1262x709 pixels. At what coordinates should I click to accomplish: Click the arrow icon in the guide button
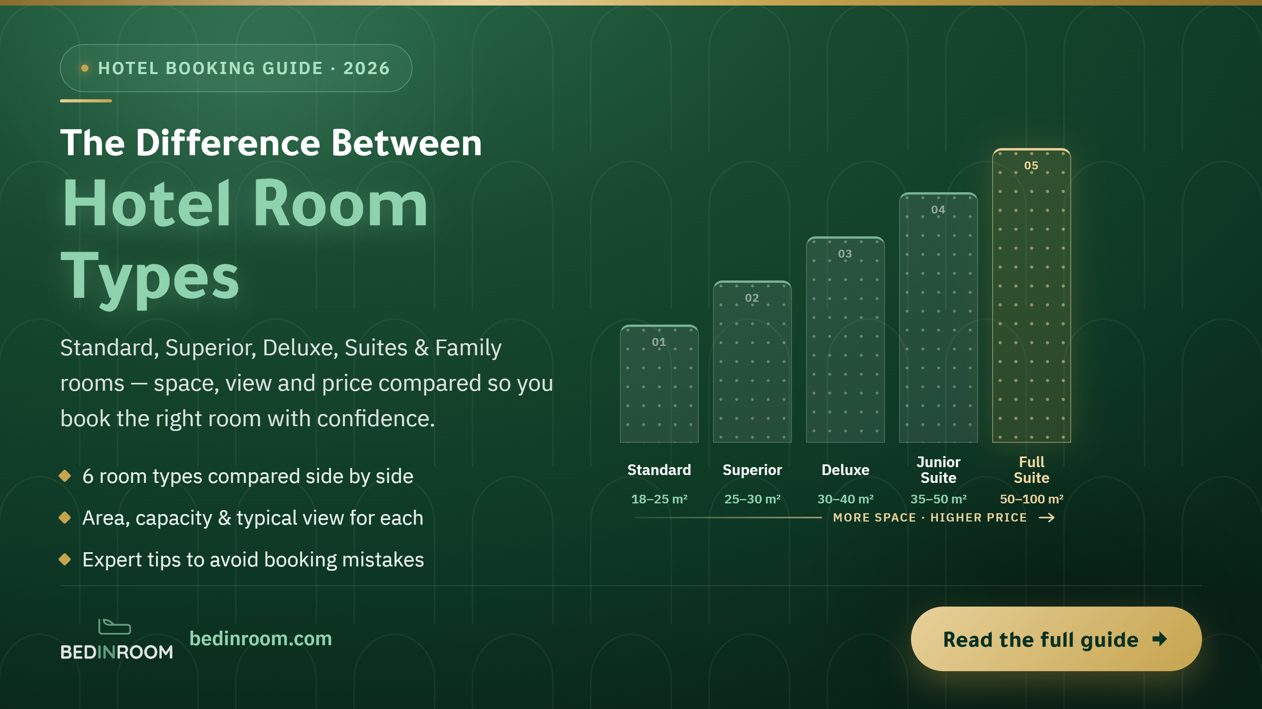pyautogui.click(x=1159, y=638)
